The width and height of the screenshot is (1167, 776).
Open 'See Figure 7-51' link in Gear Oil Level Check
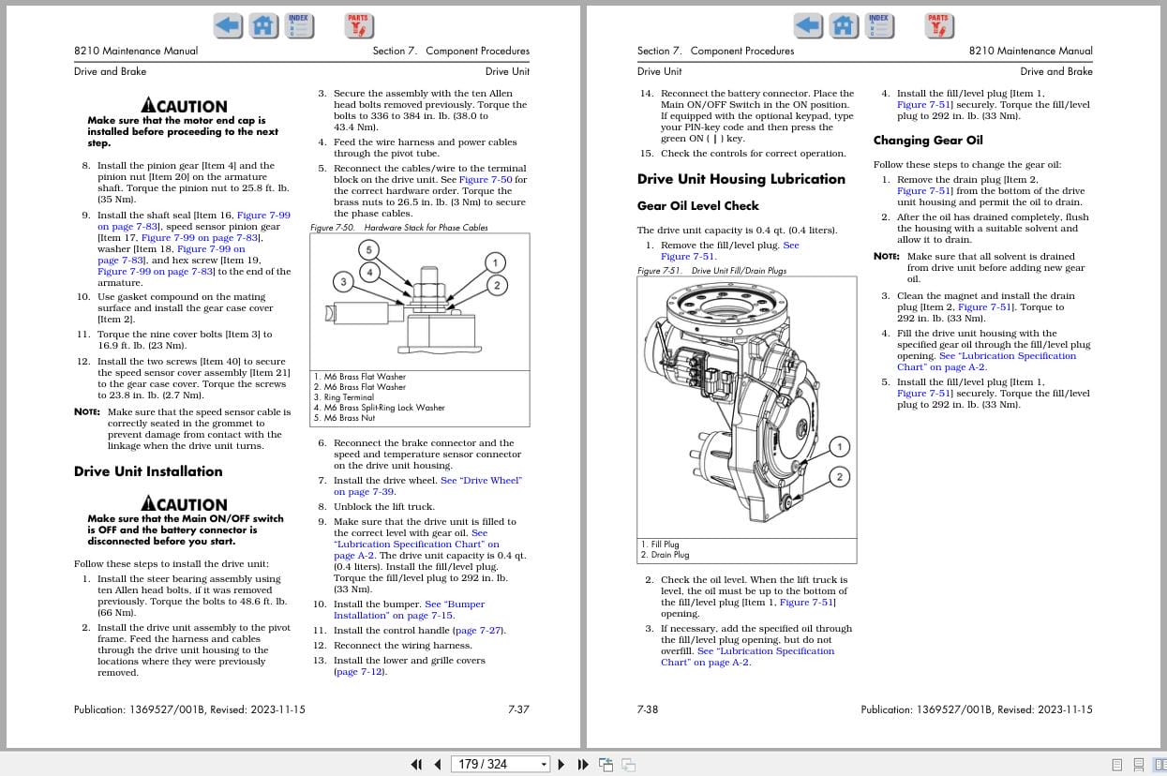(x=730, y=250)
